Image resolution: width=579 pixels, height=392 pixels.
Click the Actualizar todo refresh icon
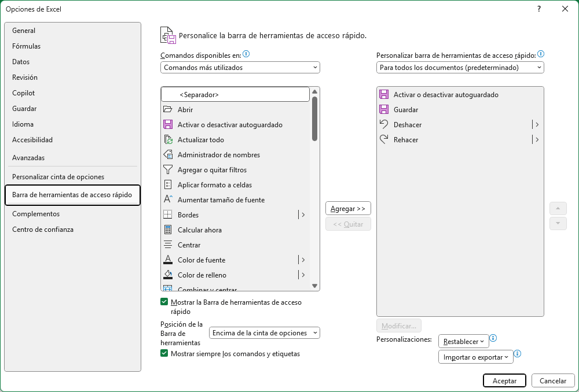pyautogui.click(x=168, y=140)
